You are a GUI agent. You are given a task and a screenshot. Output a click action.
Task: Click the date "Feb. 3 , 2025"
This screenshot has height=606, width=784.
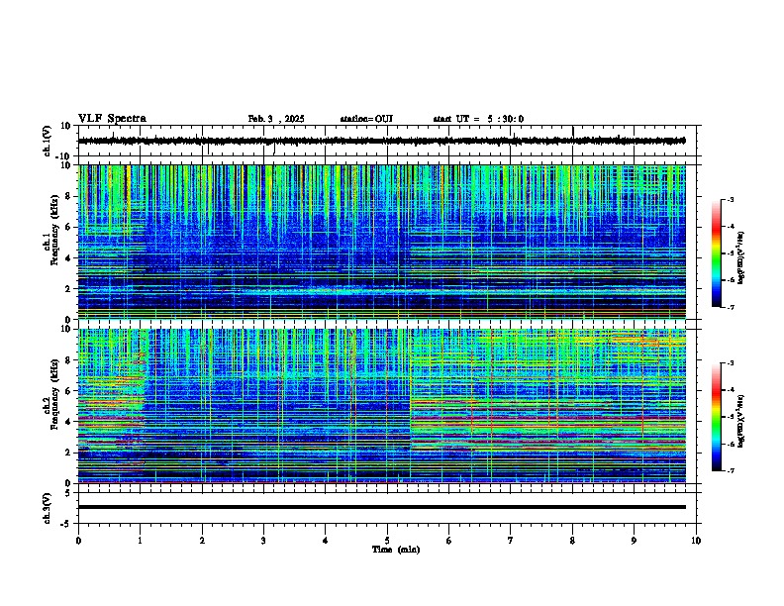point(276,119)
